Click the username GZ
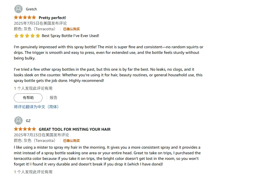The height and width of the screenshot is (175, 261). (x=28, y=120)
